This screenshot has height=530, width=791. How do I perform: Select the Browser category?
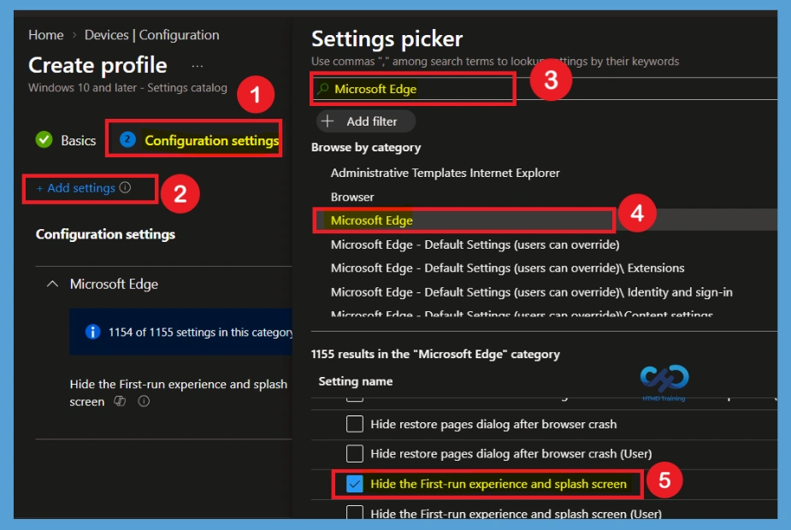pos(352,197)
